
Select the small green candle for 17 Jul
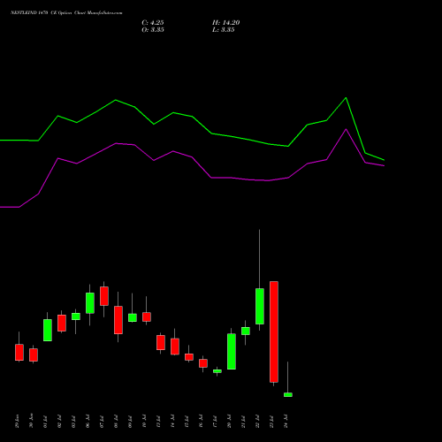217,371
